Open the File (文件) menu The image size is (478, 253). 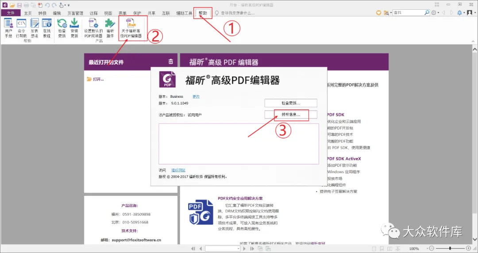point(11,13)
